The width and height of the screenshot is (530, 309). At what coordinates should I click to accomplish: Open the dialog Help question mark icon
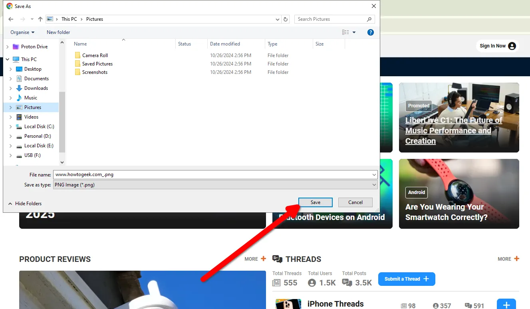(x=370, y=32)
